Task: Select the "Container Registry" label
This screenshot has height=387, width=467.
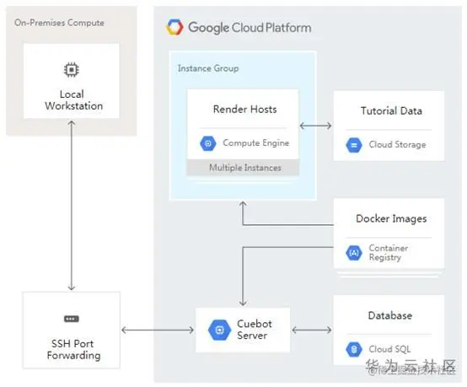Action: 389,253
